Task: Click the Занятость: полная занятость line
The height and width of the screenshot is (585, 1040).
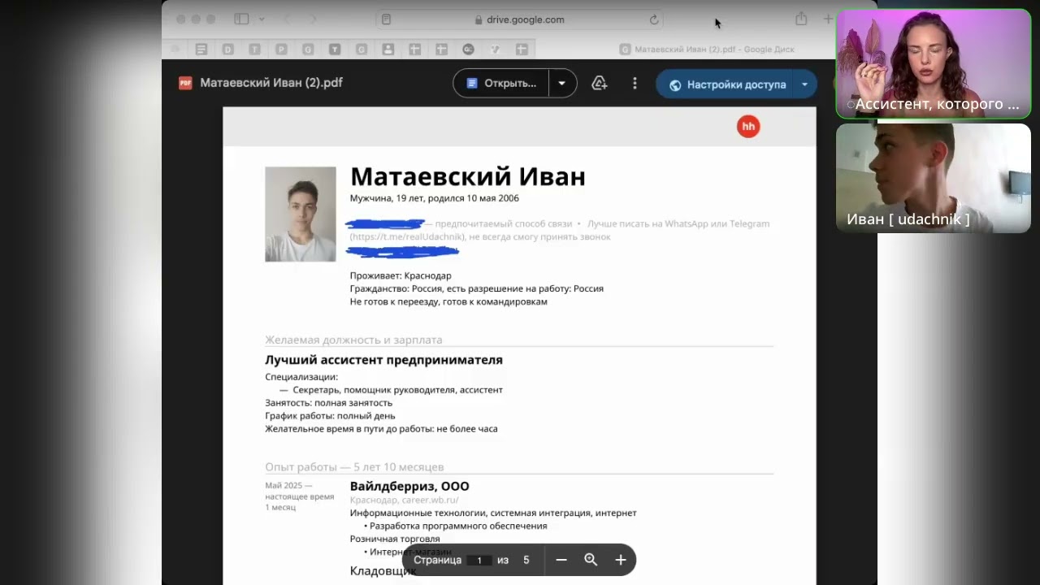Action: tap(328, 403)
